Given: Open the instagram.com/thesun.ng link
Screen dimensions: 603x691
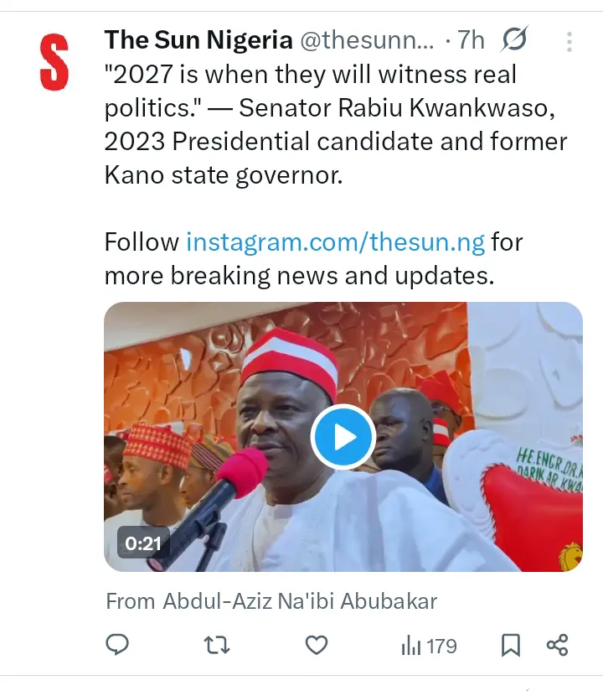Looking at the screenshot, I should (x=335, y=242).
